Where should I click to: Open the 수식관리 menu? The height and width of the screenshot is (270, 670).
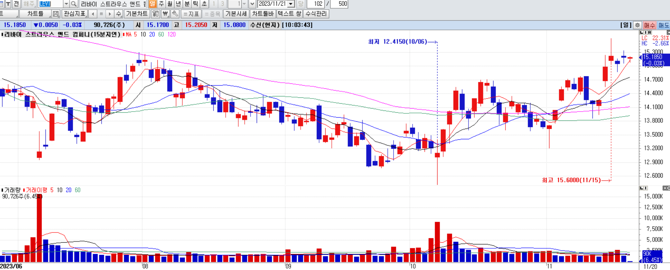click(316, 14)
